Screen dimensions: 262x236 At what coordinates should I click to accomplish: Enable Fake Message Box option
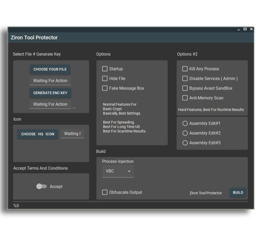[105, 88]
